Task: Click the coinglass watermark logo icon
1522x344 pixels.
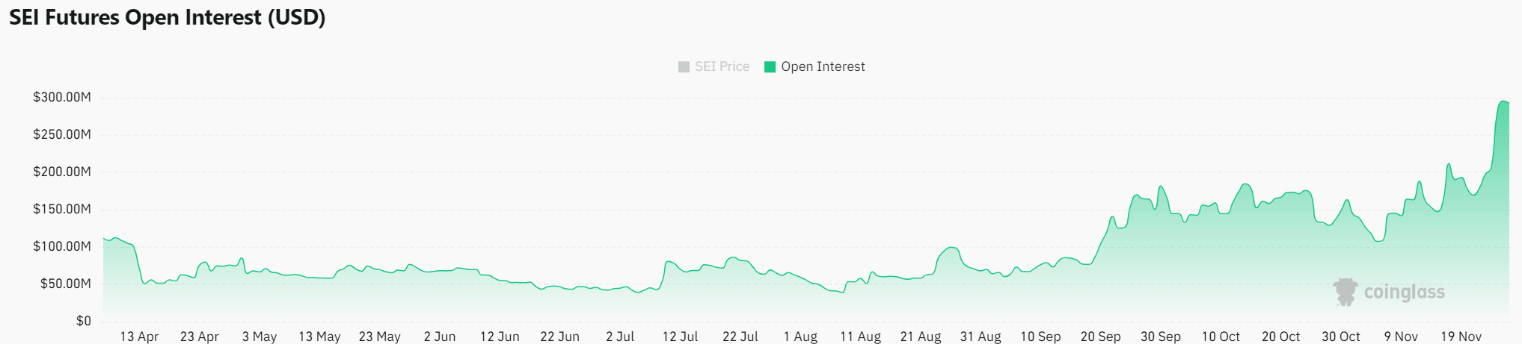Action: 1345,292
